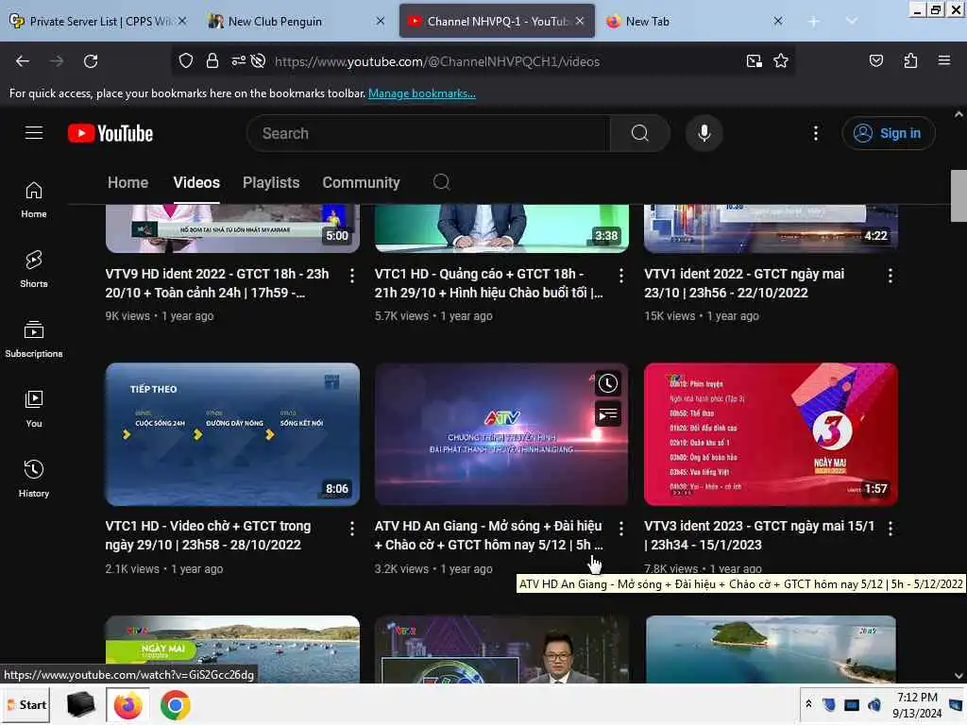Open VTV1 ident 2022 video title
The width and height of the screenshot is (967, 725).
744,283
